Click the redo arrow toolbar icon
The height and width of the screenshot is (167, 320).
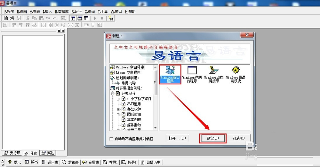[x=48, y=18]
